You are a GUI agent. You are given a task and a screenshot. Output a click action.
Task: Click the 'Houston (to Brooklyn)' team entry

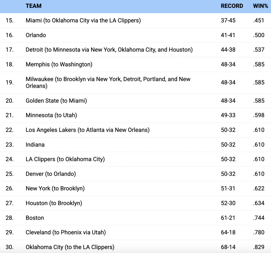point(54,203)
